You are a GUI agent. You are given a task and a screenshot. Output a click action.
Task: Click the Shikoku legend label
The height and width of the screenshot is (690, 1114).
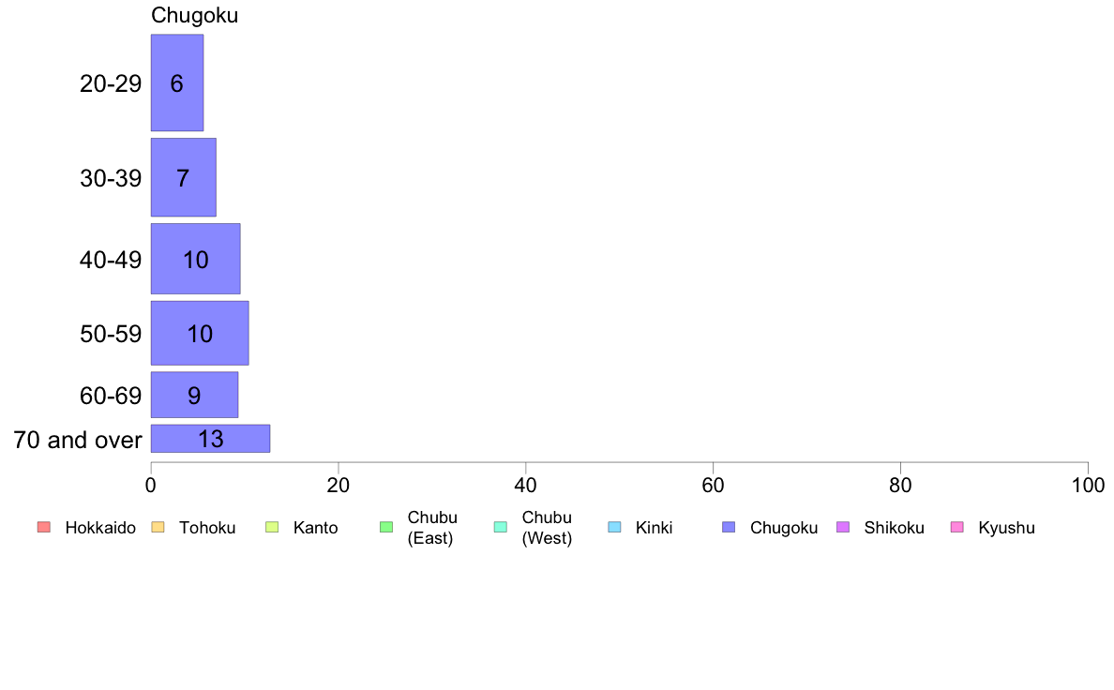pyautogui.click(x=894, y=528)
